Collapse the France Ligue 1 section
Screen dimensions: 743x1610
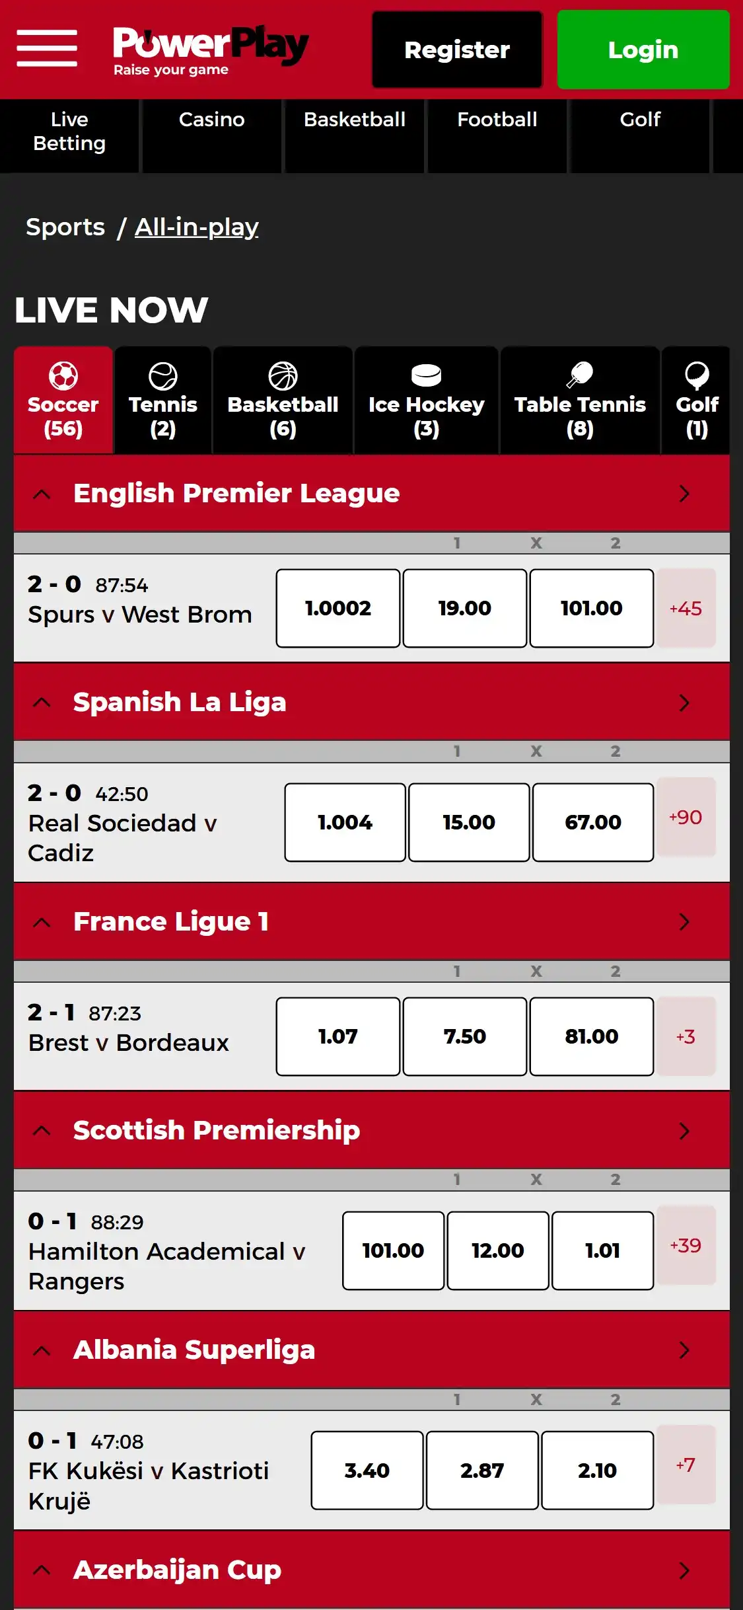[x=42, y=922]
